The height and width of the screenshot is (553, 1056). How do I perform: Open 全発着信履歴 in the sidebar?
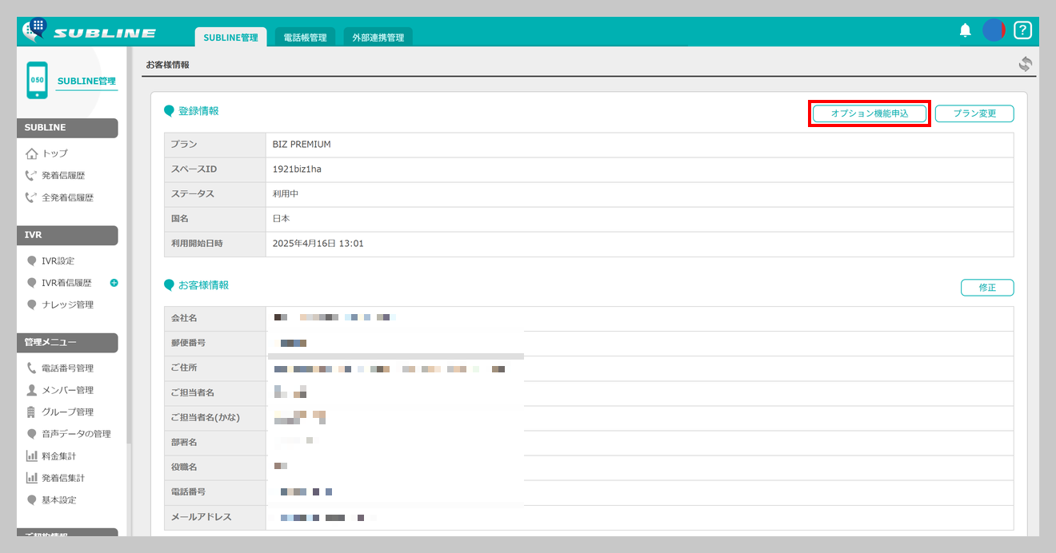pos(68,197)
